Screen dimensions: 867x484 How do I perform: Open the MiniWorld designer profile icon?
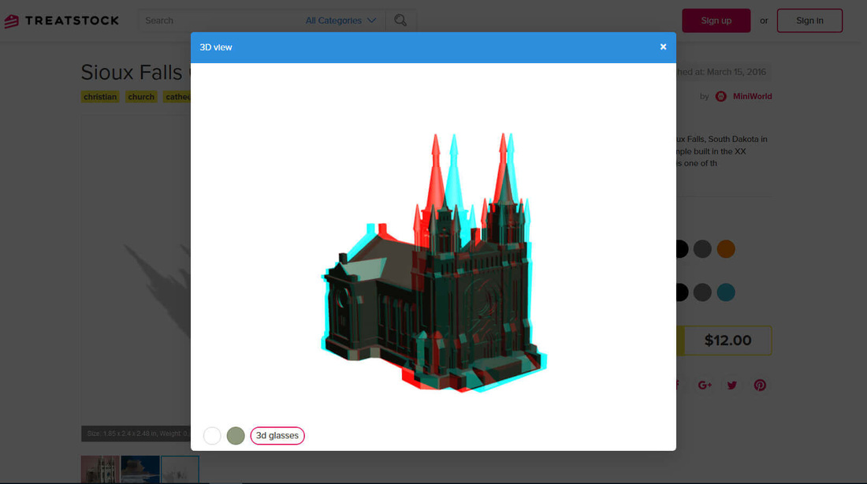coord(720,96)
